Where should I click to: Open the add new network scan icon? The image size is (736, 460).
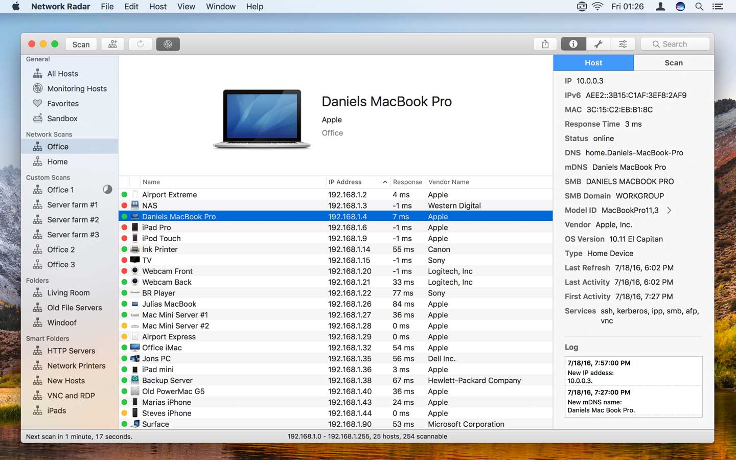[x=112, y=44]
